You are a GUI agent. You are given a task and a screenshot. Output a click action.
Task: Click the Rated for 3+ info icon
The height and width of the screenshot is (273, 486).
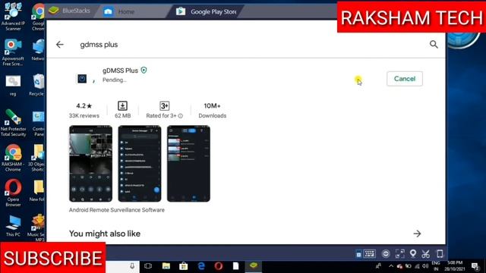tap(181, 116)
